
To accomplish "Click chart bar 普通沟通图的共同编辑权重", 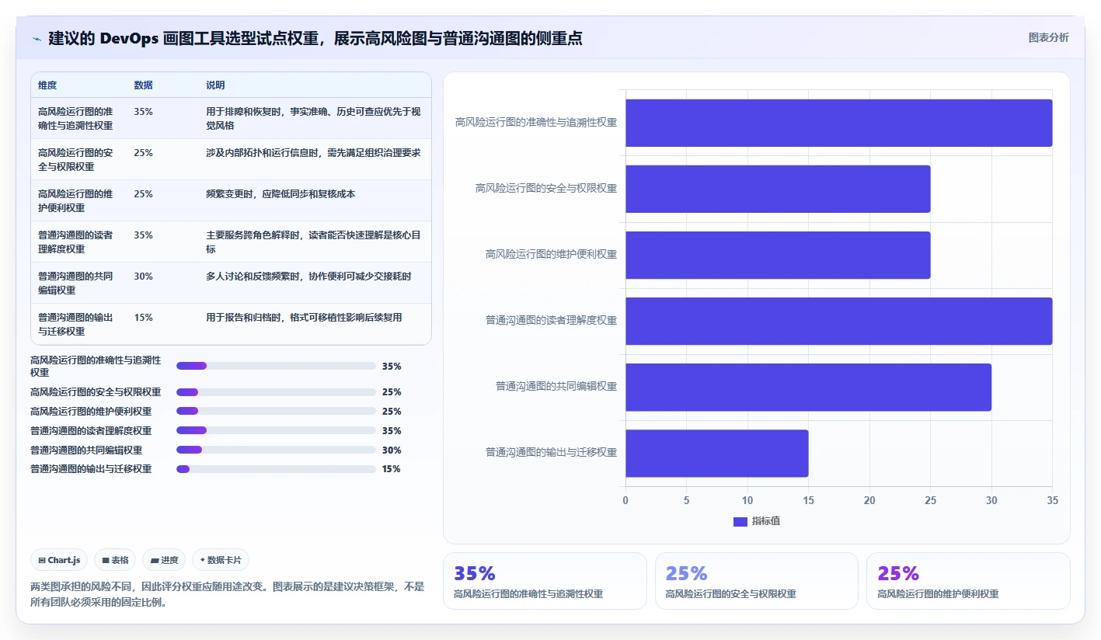I will pos(808,387).
